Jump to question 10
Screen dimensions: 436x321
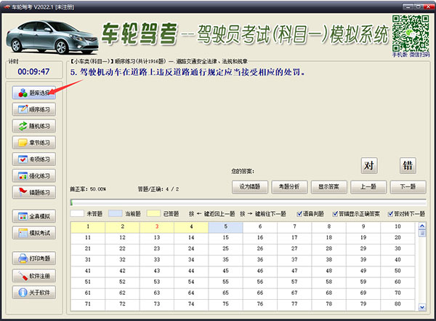point(397,227)
